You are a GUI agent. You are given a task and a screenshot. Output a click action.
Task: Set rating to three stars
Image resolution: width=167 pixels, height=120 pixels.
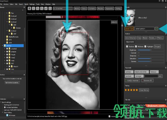(131, 90)
